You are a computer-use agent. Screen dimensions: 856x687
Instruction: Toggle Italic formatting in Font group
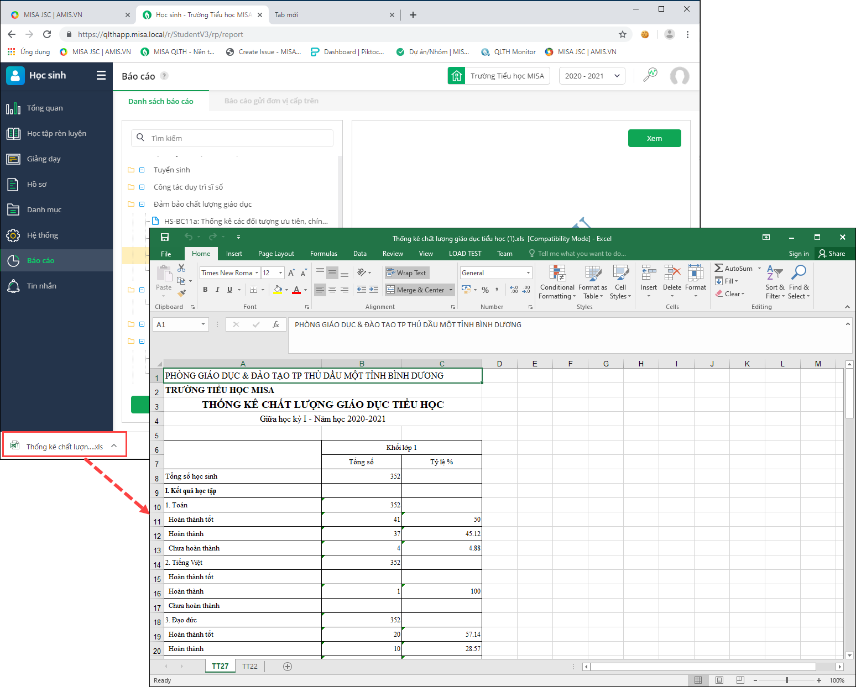pyautogui.click(x=217, y=290)
